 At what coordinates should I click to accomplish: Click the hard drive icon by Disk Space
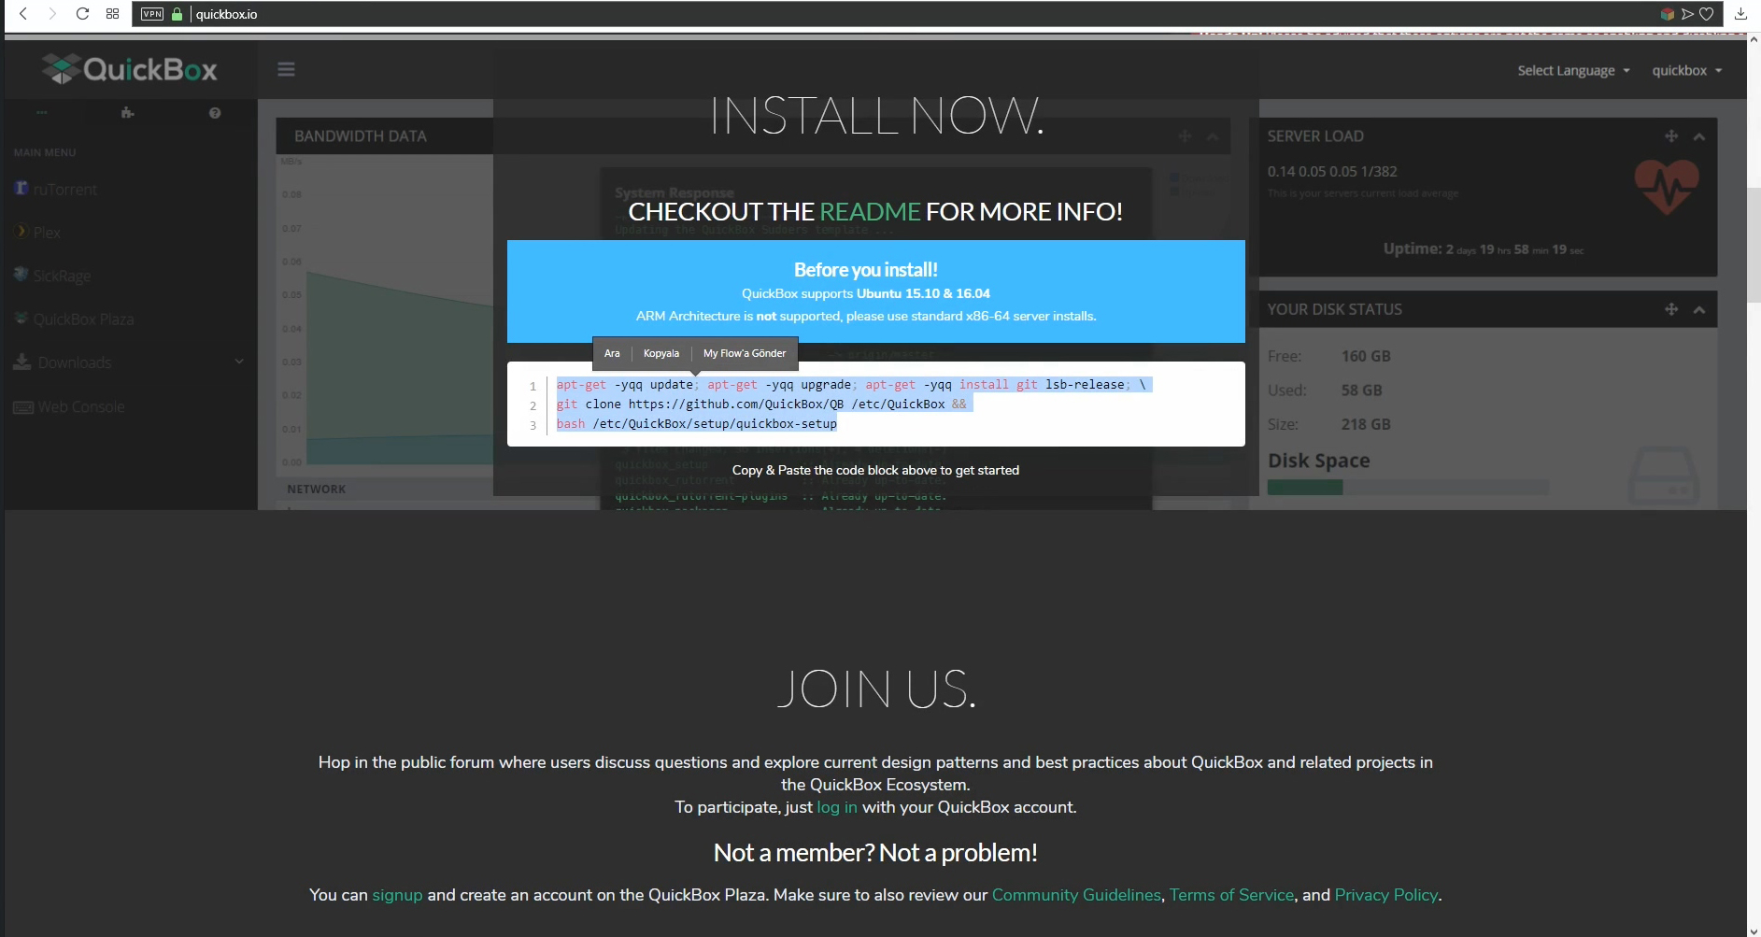click(x=1664, y=476)
